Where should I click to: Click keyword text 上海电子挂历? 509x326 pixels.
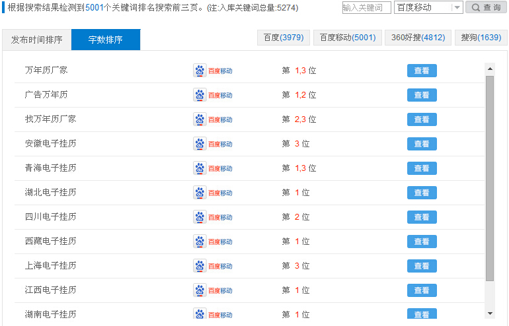pos(50,265)
